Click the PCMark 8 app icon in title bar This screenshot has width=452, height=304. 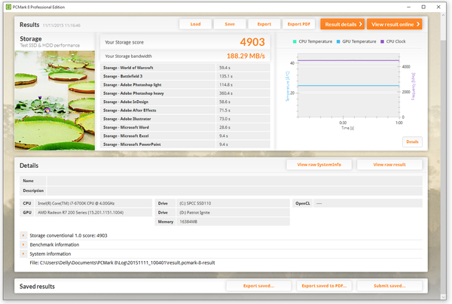tap(8, 7)
